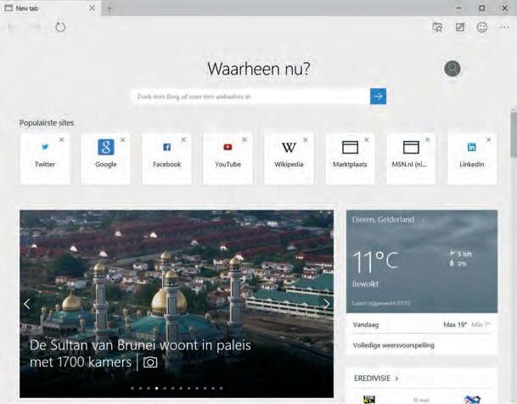Viewport: 517px width, 404px height.
Task: Open a new tab with plus button
Action: (110, 8)
